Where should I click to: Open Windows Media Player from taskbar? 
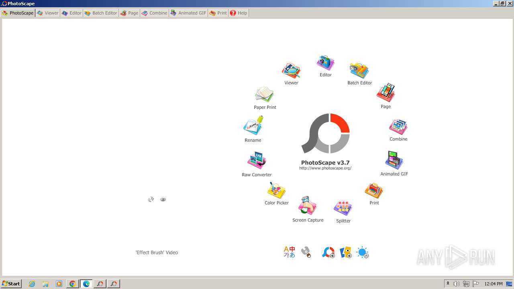(x=59, y=284)
